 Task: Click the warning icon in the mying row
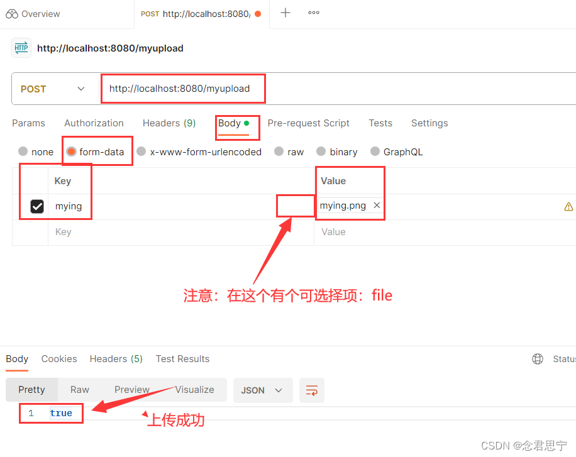tap(568, 206)
